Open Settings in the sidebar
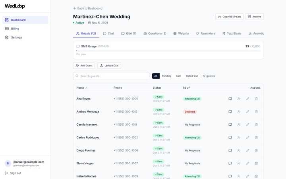The image size is (286, 179). pos(25,37)
